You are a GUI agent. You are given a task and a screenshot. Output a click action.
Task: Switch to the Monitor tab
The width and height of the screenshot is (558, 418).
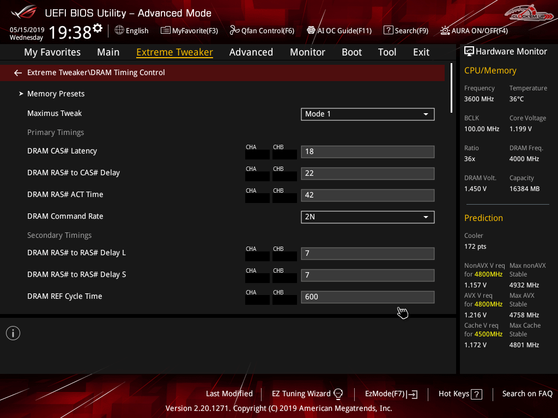(307, 52)
